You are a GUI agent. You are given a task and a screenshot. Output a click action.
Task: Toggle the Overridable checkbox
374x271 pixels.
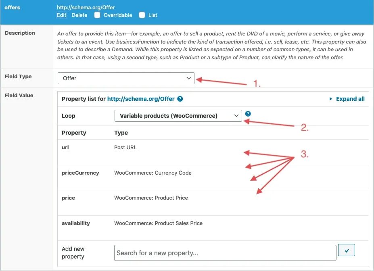[97, 15]
